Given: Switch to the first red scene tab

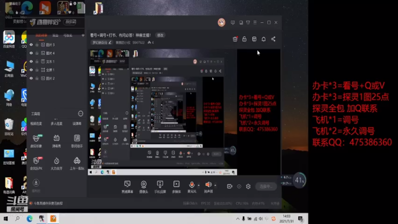Looking at the screenshot, I should point(41,35).
